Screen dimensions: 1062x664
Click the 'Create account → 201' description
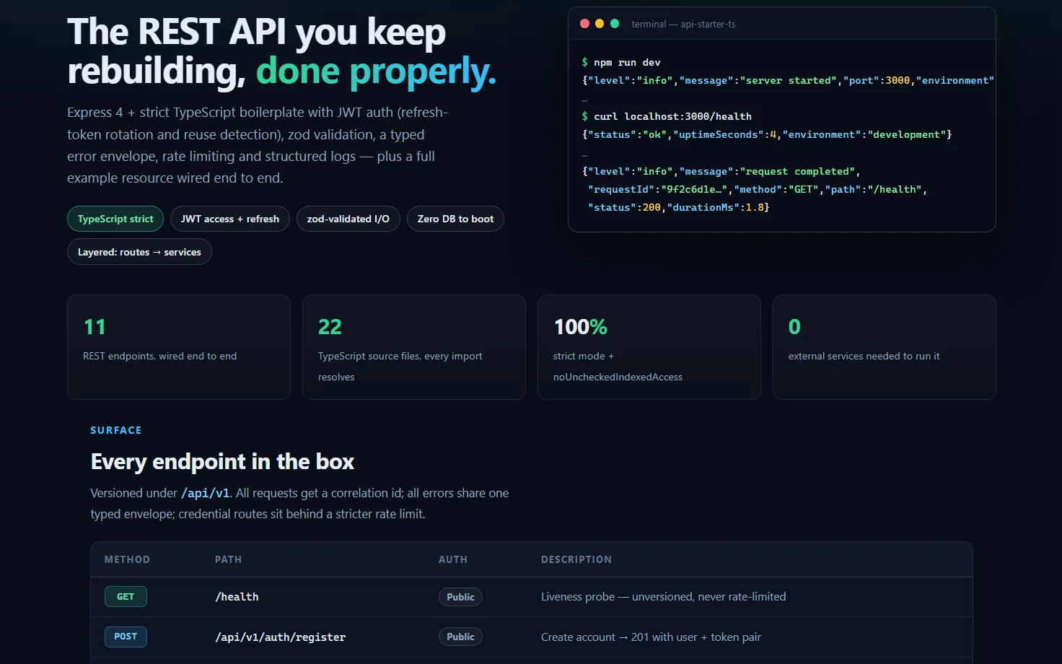[651, 637]
